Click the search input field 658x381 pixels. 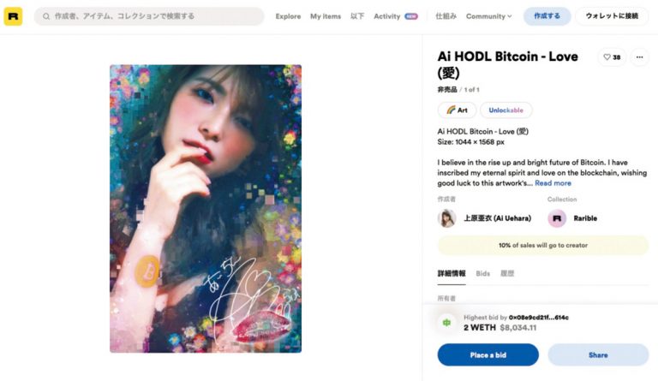click(x=154, y=16)
